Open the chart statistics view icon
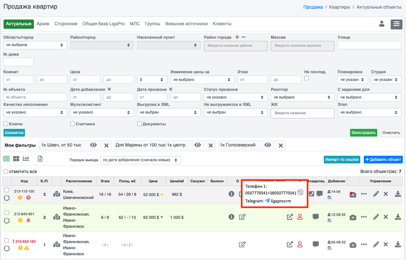This screenshot has height=260, width=406. [x=26, y=159]
